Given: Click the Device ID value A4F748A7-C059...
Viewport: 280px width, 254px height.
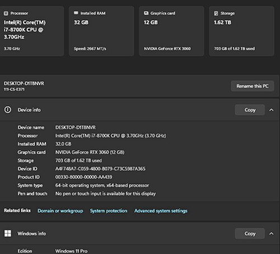Looking at the screenshot, I should [100, 169].
